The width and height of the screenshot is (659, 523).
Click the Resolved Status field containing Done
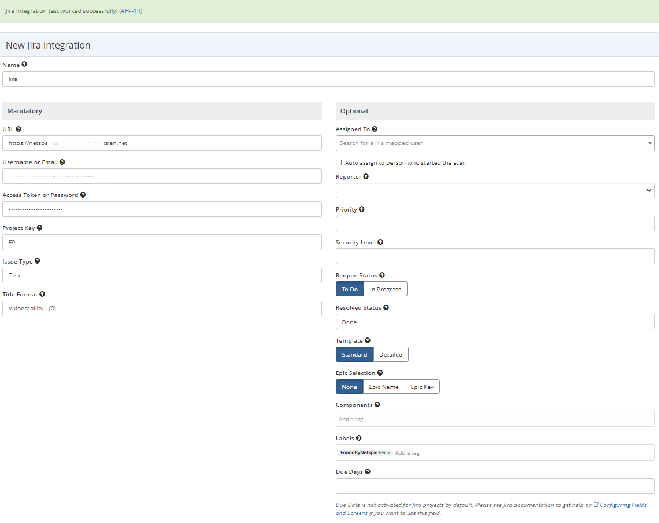tap(495, 322)
